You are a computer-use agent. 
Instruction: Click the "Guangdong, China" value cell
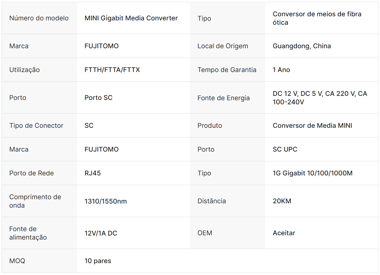pos(302,46)
